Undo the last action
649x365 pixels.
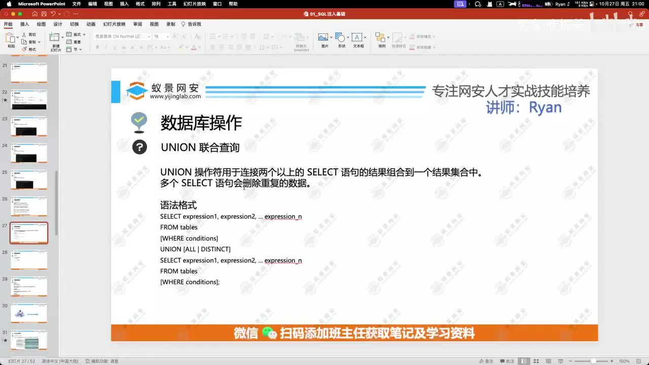pyautogui.click(x=53, y=14)
